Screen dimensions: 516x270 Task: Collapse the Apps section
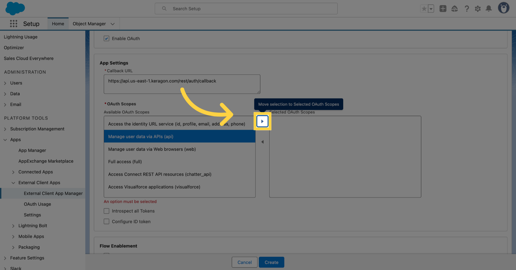tap(5, 140)
